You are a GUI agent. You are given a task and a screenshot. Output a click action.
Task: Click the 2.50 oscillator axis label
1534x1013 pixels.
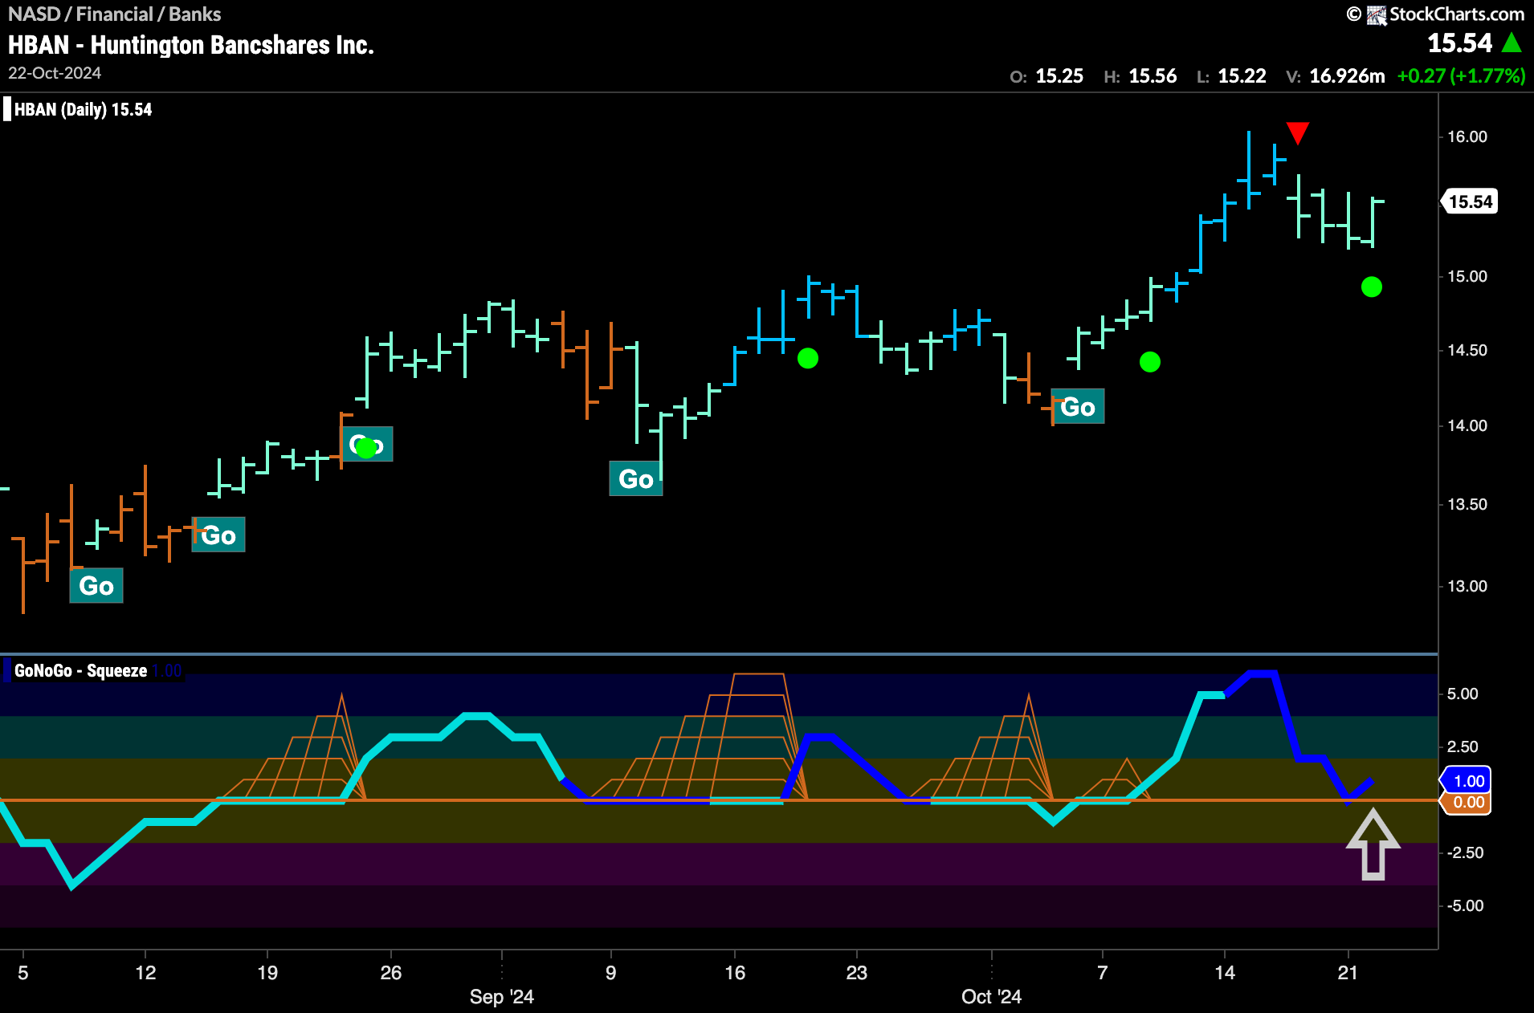click(x=1463, y=747)
